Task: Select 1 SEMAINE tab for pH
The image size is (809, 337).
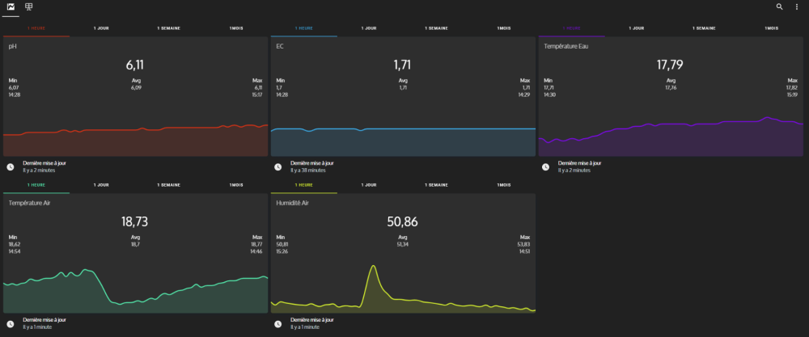Action: (x=169, y=28)
